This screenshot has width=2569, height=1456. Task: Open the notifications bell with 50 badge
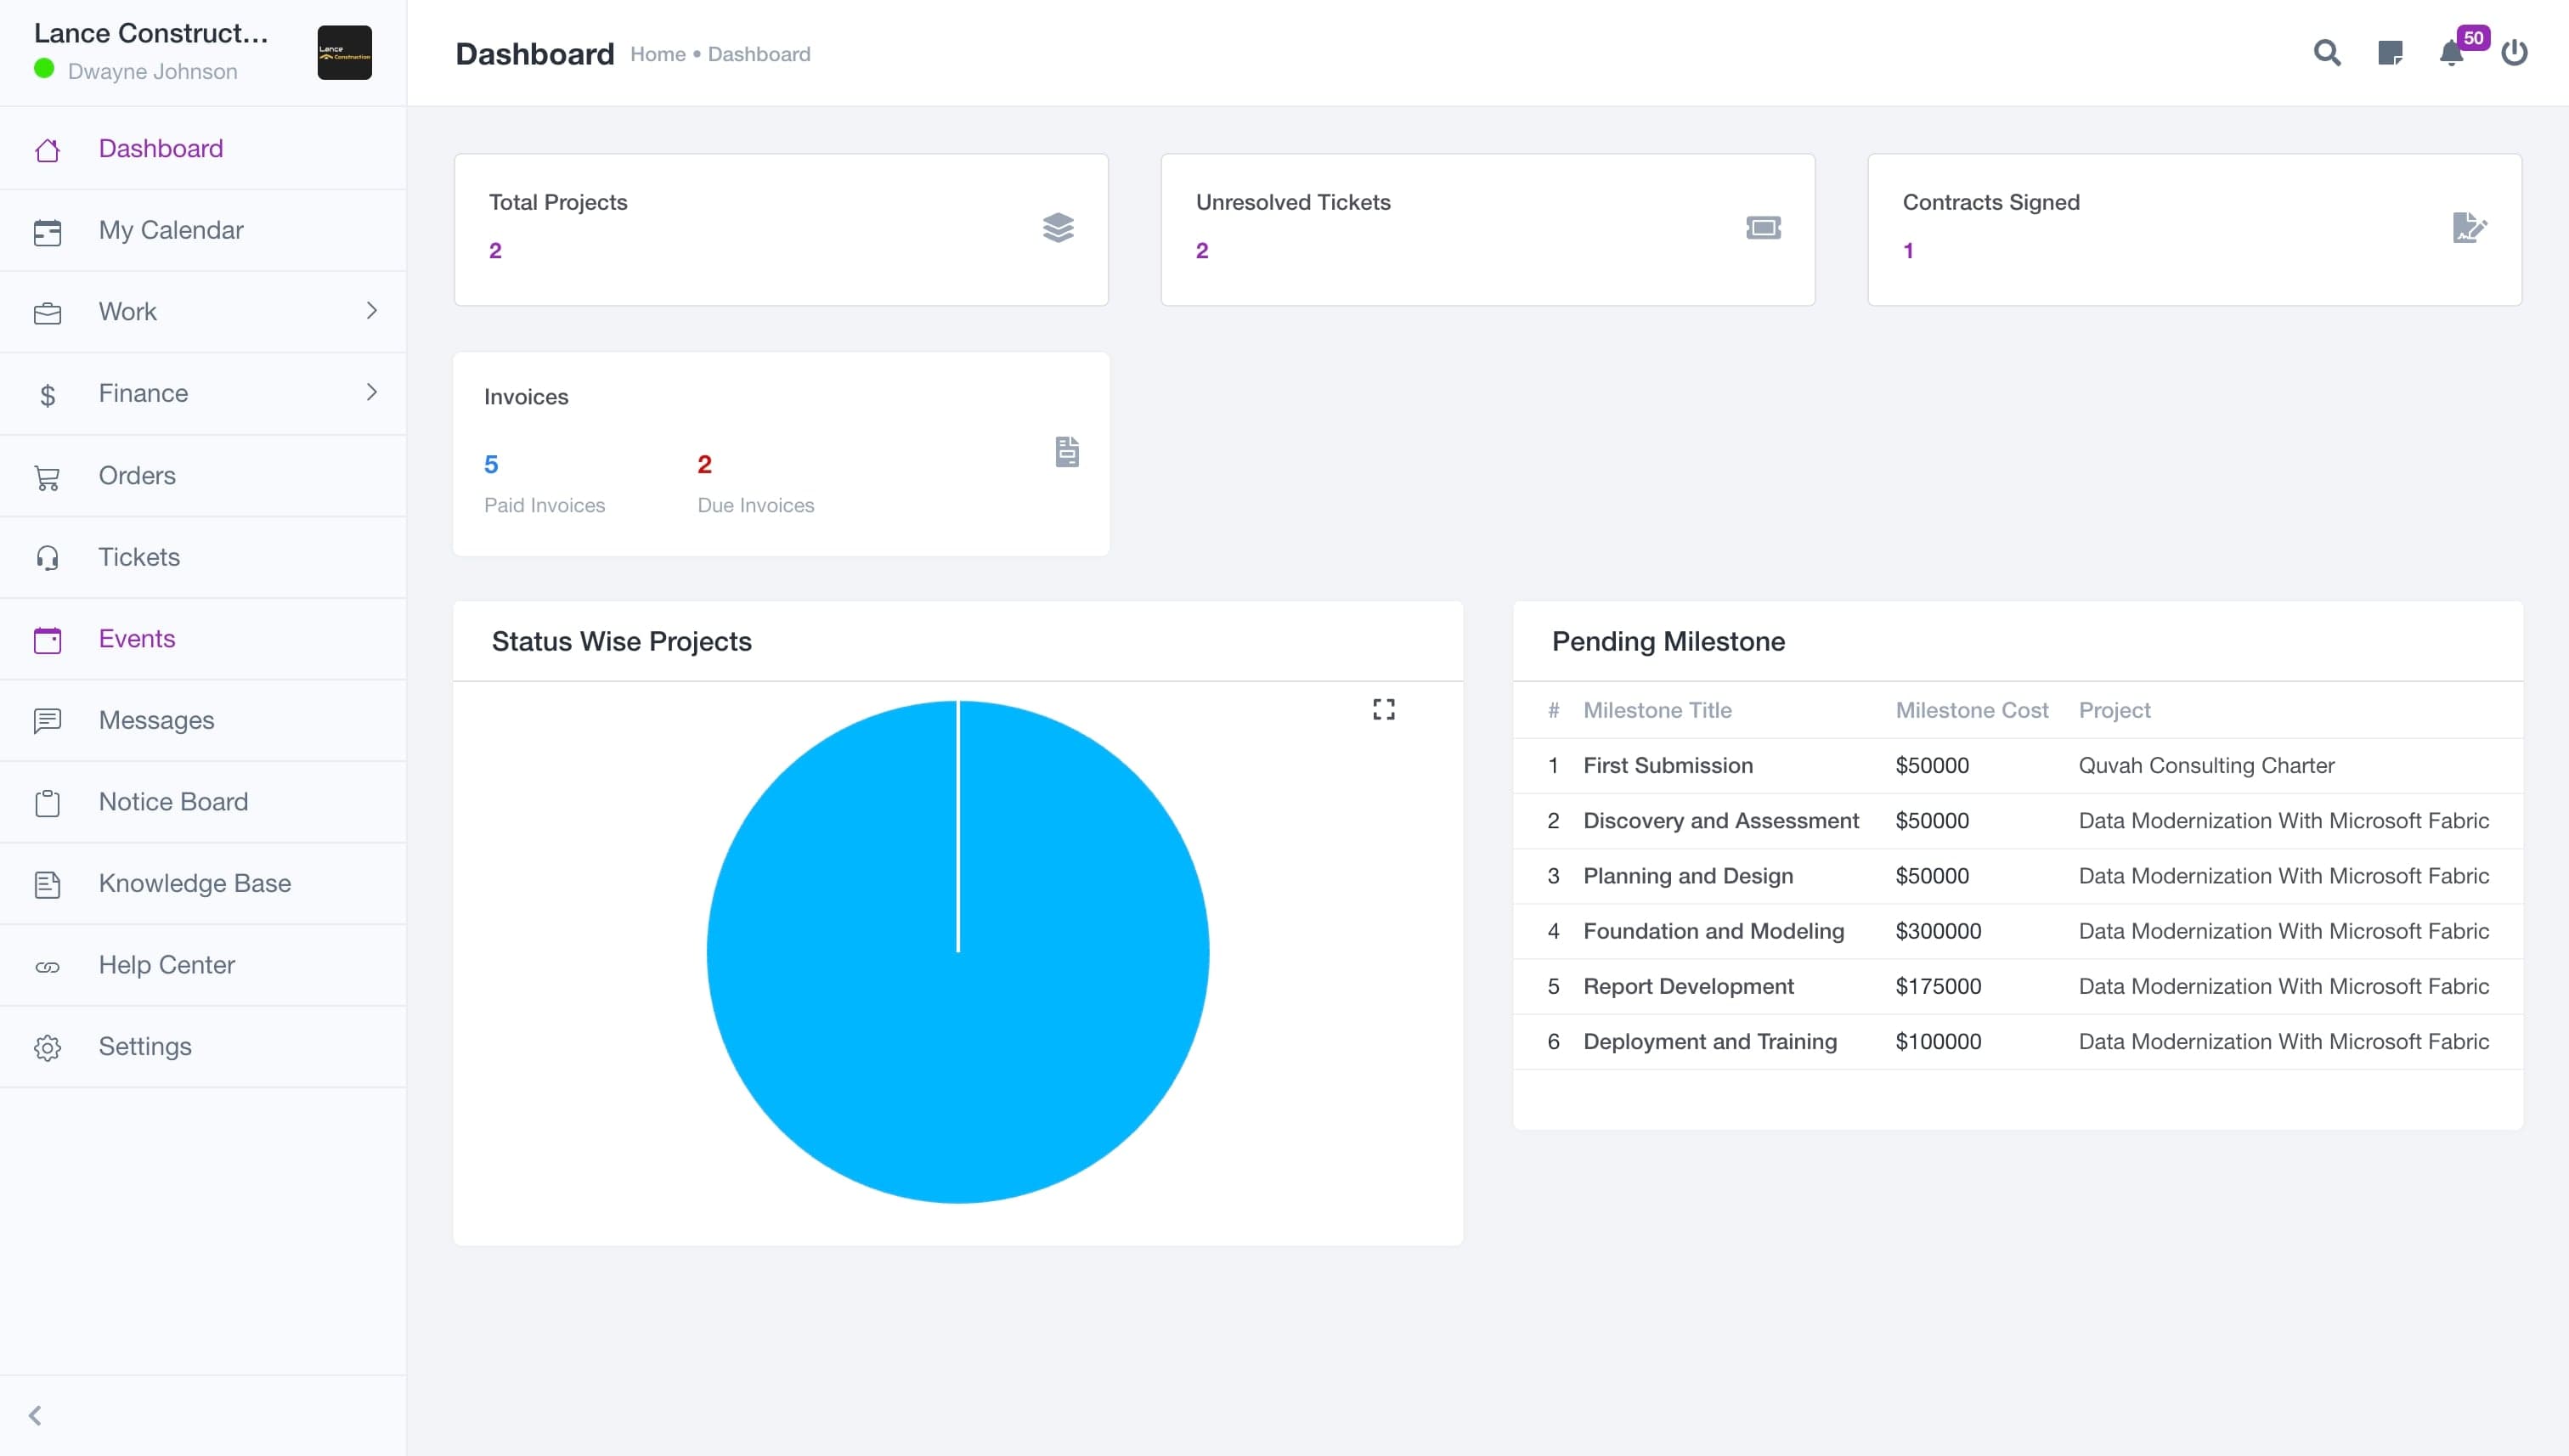[x=2452, y=53]
